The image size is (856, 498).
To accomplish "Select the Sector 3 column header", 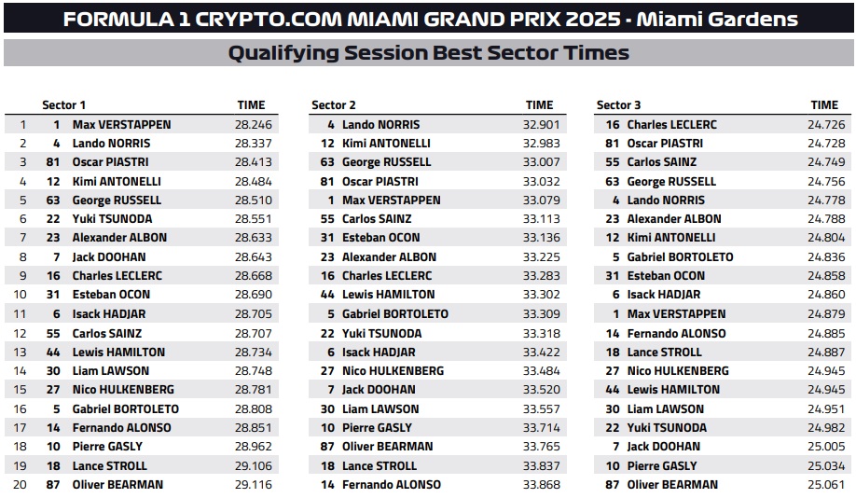I will (618, 105).
